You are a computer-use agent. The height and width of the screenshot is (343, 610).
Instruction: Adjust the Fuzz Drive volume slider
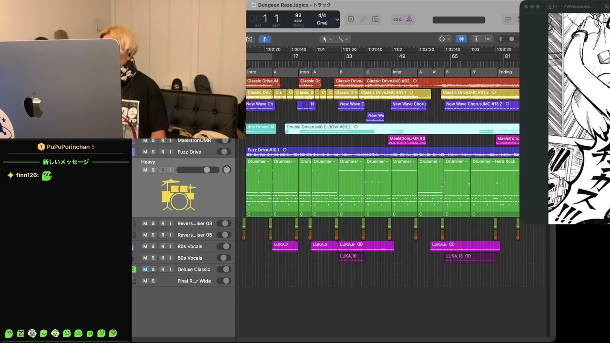224,152
